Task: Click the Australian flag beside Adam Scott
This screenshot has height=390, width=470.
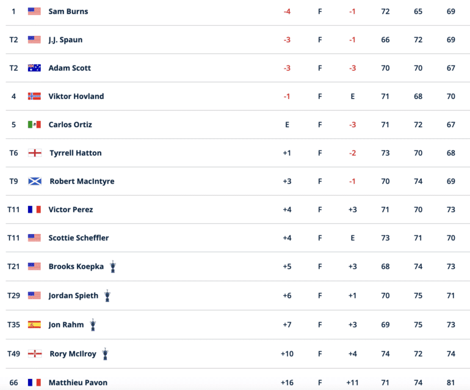Action: tap(34, 68)
